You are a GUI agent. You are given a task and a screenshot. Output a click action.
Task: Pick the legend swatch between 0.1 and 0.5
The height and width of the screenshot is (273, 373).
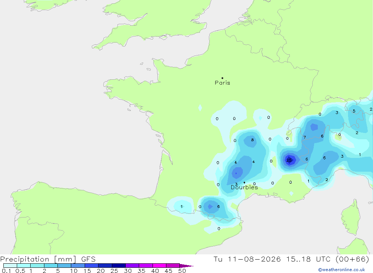(x=10, y=266)
